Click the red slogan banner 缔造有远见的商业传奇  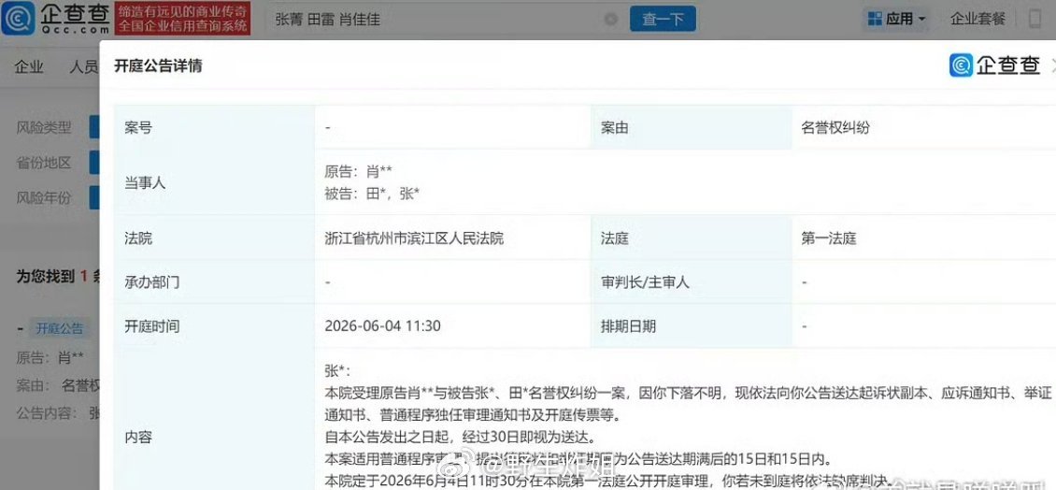pos(182,18)
